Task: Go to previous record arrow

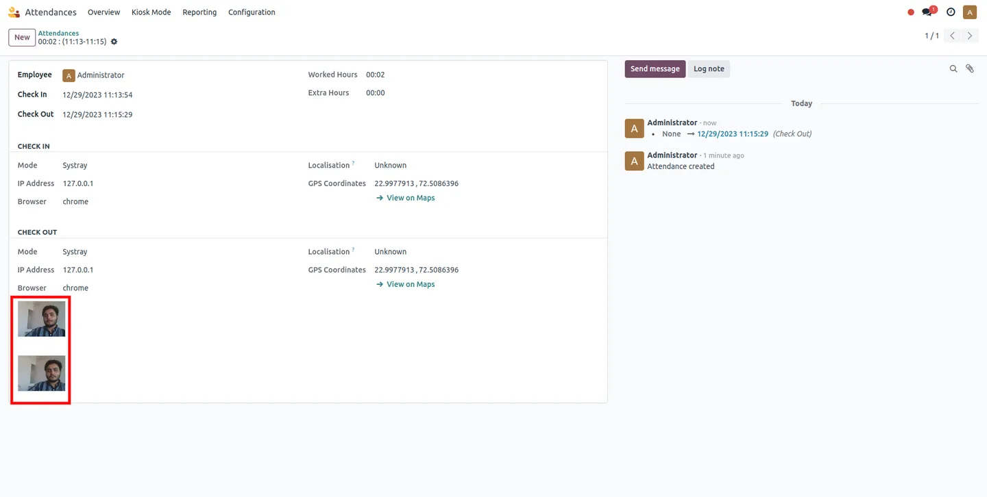Action: pyautogui.click(x=952, y=36)
